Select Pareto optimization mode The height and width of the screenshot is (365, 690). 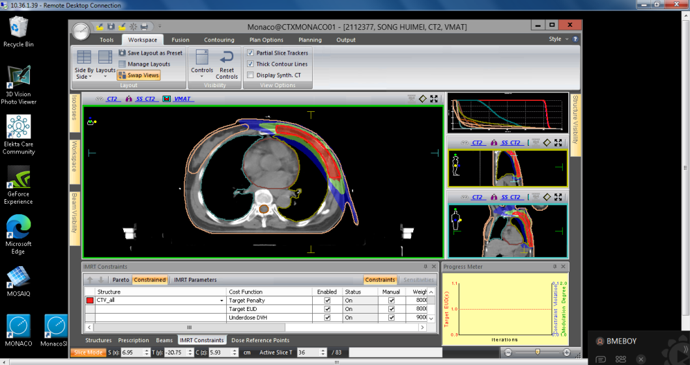[121, 280]
